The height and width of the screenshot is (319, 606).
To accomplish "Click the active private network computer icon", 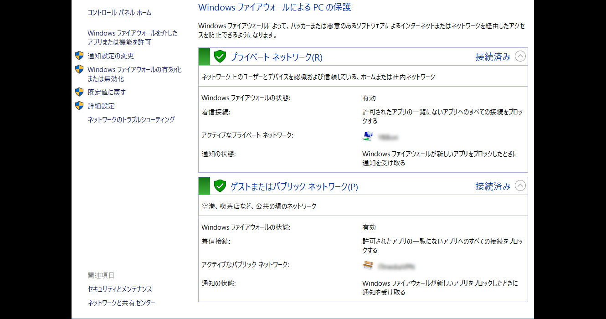I will point(368,136).
